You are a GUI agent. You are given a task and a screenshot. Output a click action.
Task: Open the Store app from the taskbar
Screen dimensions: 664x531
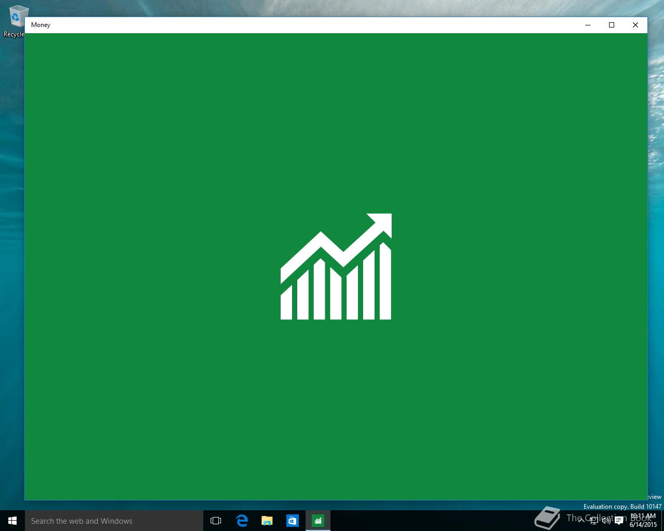pyautogui.click(x=293, y=521)
